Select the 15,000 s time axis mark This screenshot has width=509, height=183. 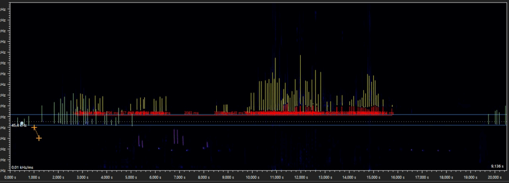pyautogui.click(x=373, y=178)
